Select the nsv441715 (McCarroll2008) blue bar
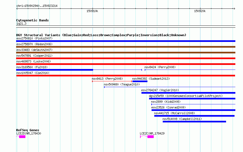Viewport: 243px width, 152px height. tap(194, 116)
